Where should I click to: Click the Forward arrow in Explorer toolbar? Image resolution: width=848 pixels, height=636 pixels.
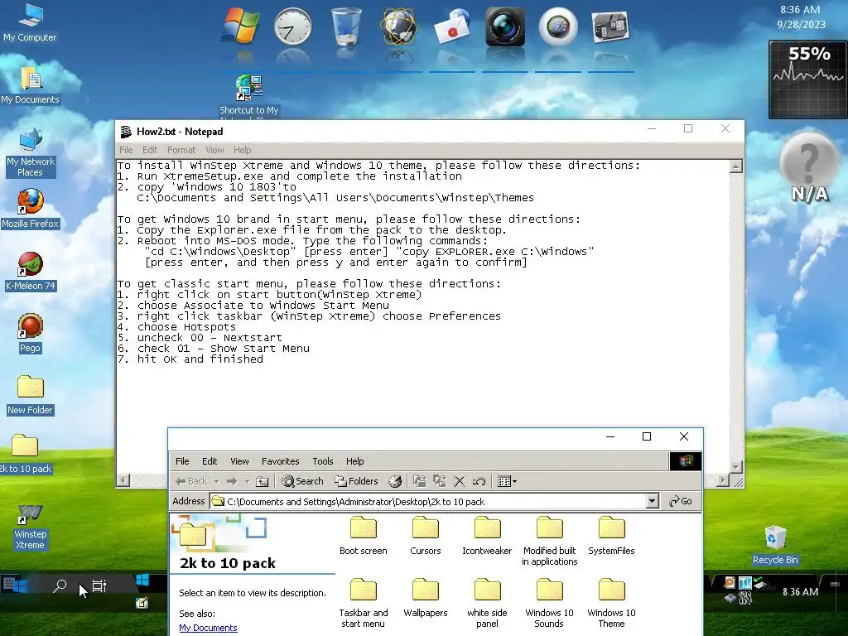tap(232, 481)
